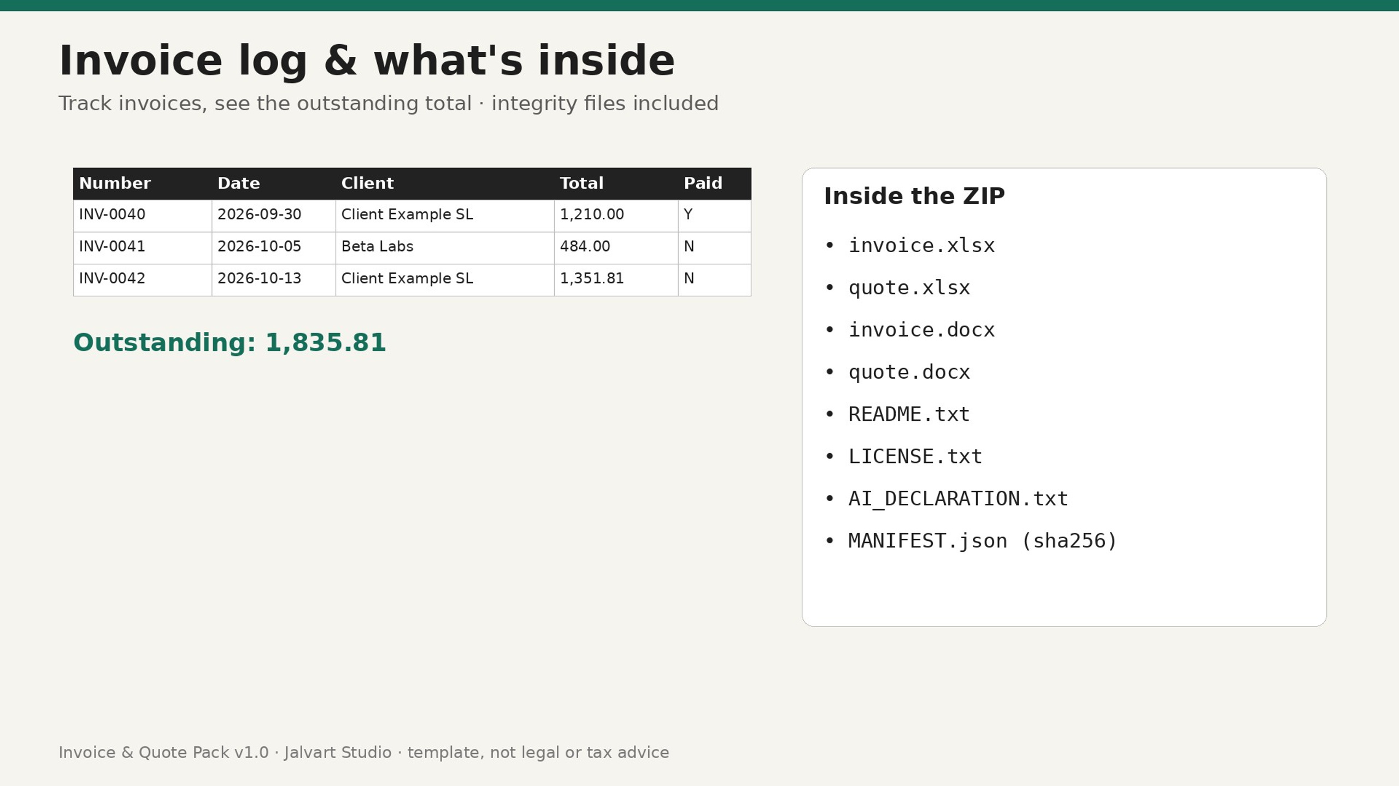Click the Invoice & Quote Pack v1.0 footer
This screenshot has height=786, width=1399.
[x=363, y=753]
